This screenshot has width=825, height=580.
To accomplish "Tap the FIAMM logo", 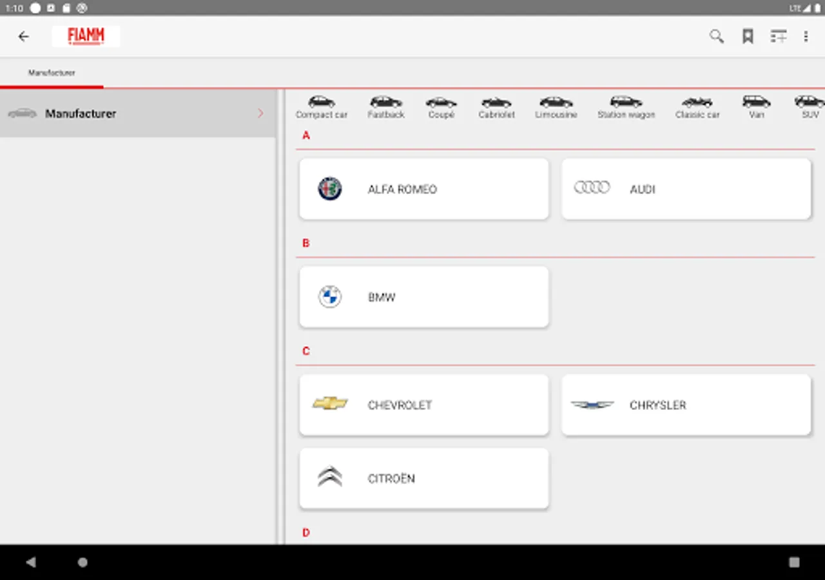I will tap(86, 36).
